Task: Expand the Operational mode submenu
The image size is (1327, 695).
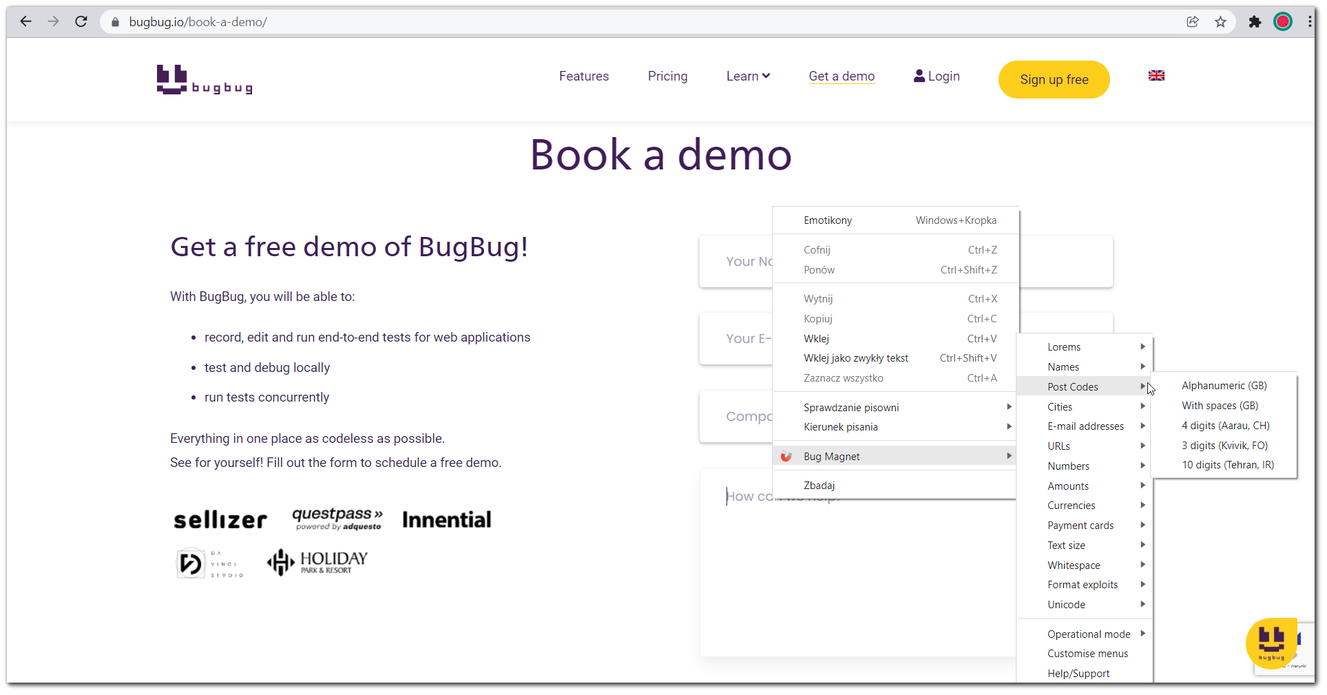Action: 1085,634
